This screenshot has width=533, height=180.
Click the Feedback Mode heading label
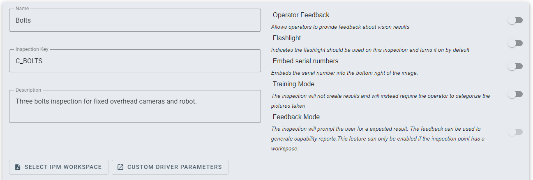(x=296, y=117)
